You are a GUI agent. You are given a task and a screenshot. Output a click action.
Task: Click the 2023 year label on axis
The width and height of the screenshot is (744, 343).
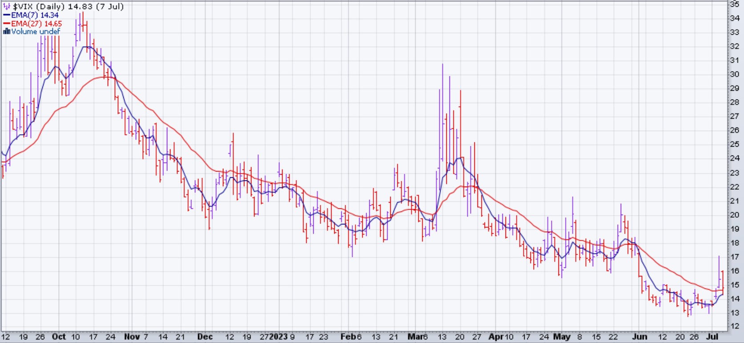click(279, 337)
